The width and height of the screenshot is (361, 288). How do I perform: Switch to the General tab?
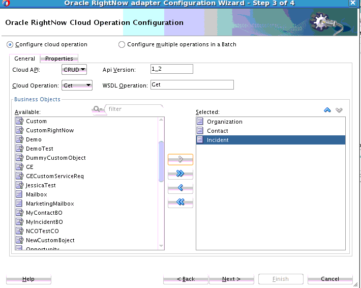point(24,59)
